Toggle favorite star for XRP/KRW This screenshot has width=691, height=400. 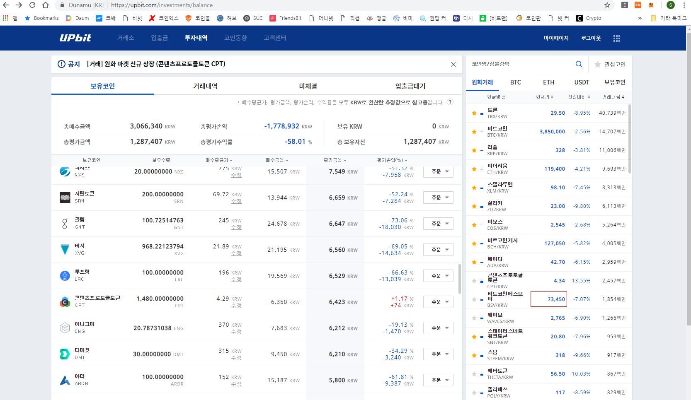[x=474, y=150]
